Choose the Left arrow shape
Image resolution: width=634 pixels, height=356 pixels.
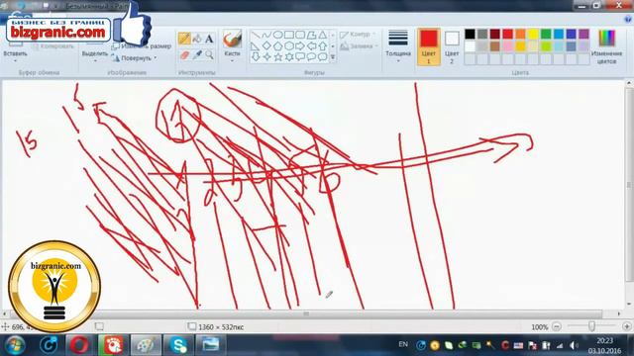[311, 46]
